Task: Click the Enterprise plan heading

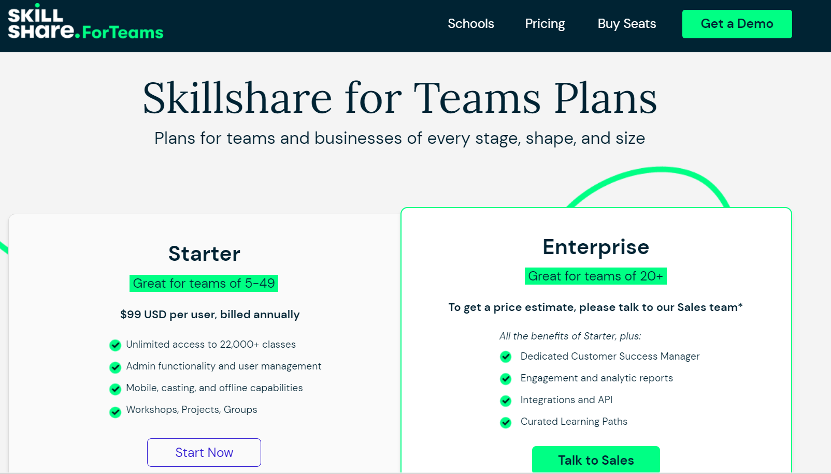Action: pyautogui.click(x=595, y=247)
